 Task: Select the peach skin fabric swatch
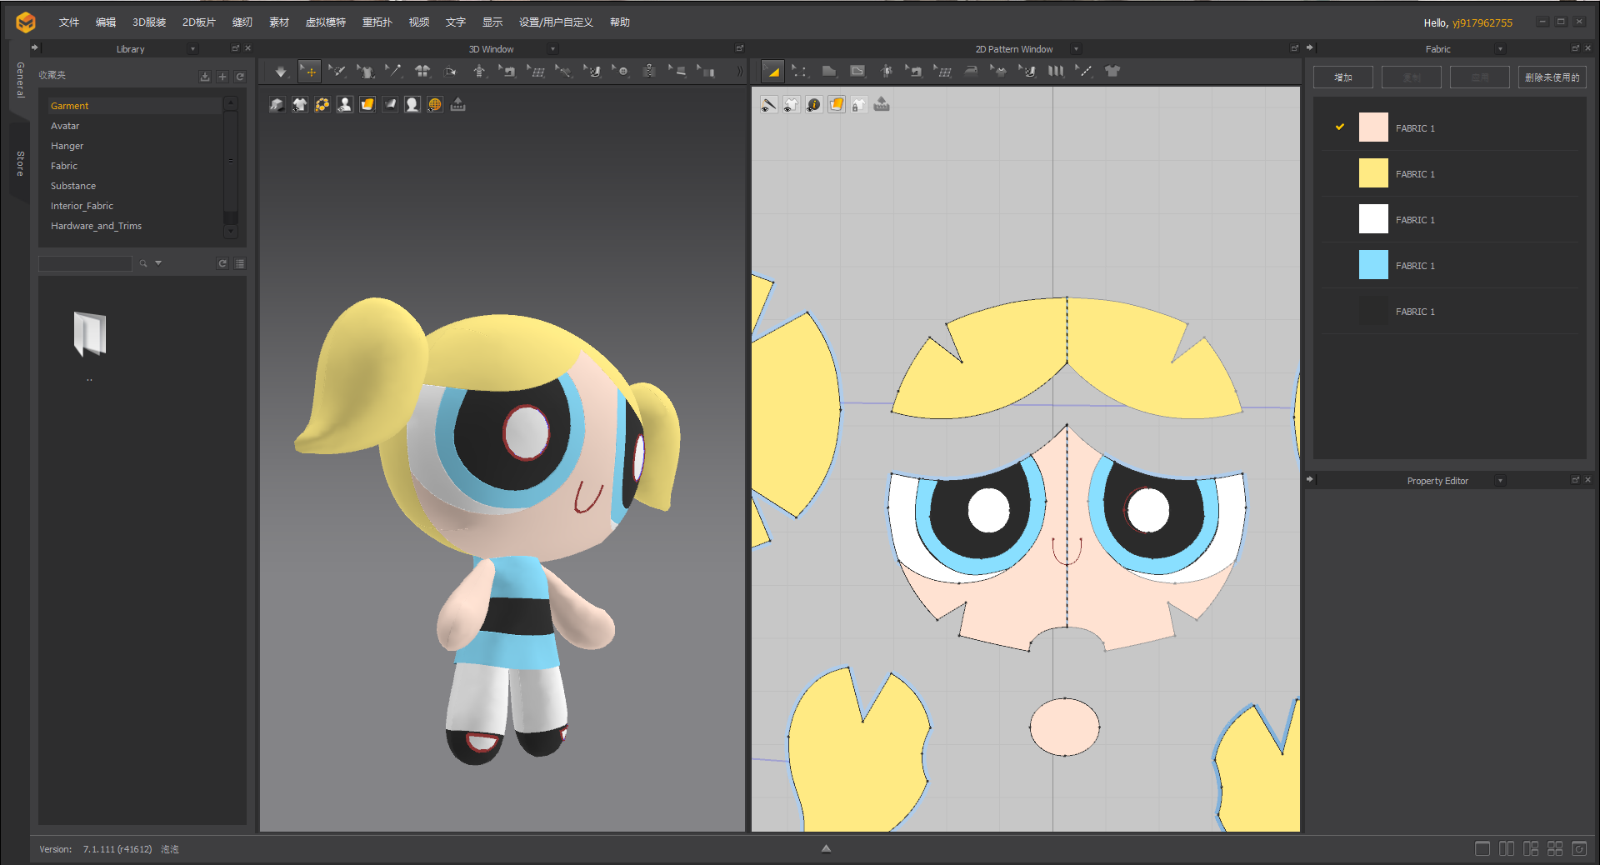click(1373, 127)
